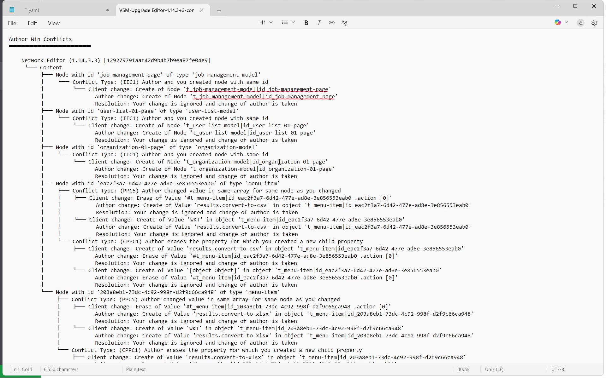Click the Unix (LF) line ending indicator

(x=494, y=369)
